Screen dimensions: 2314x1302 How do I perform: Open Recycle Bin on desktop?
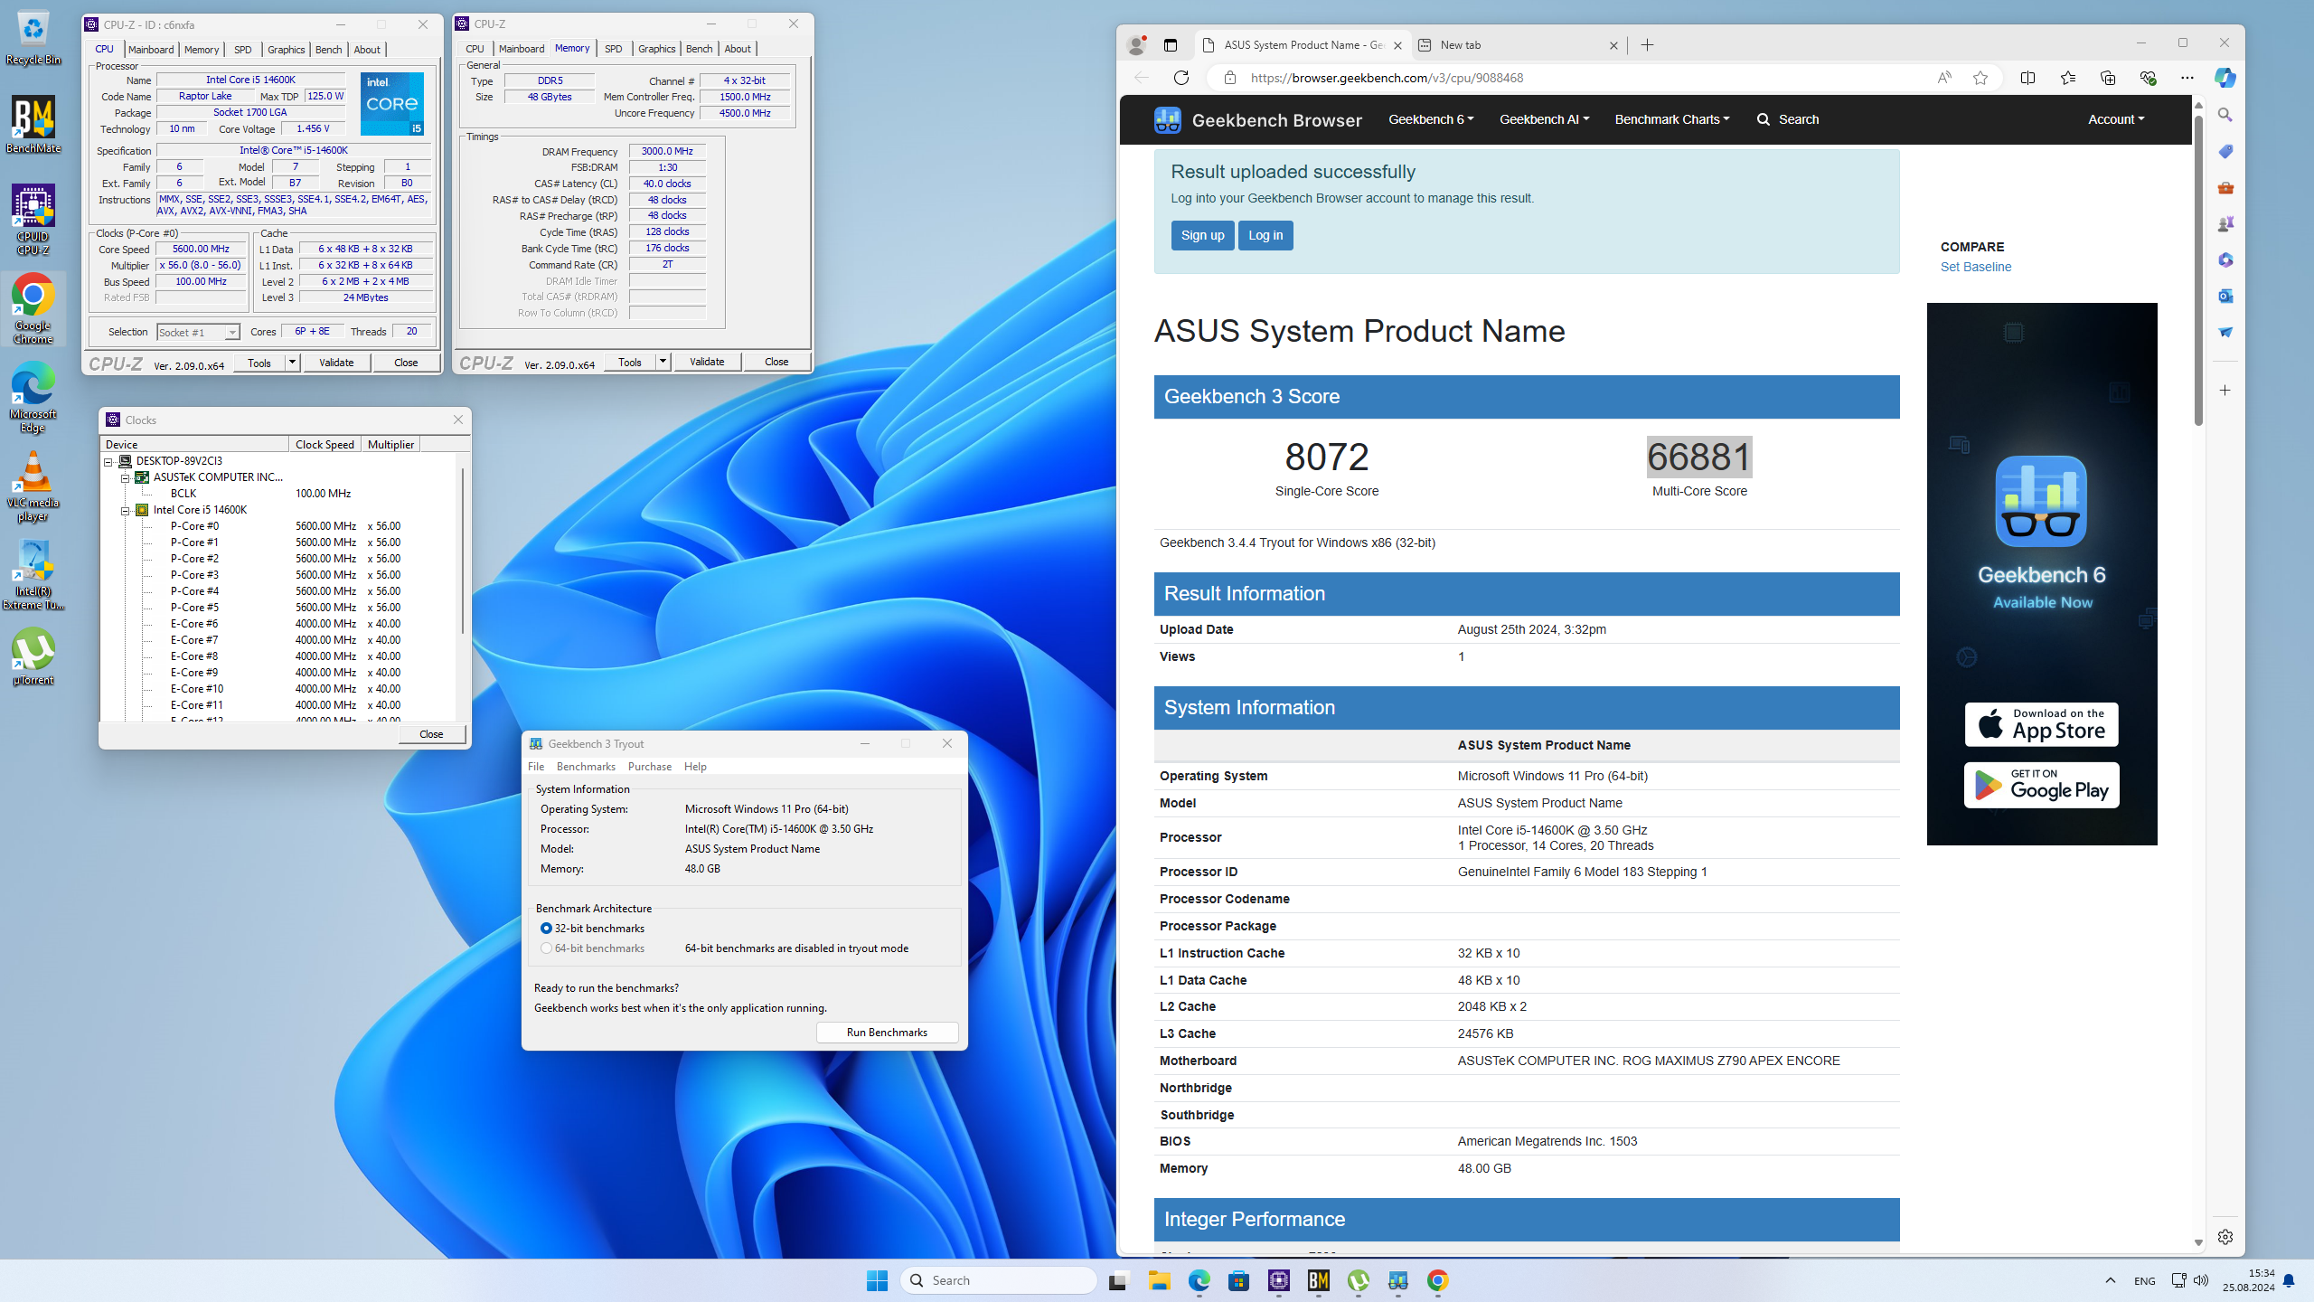[33, 38]
